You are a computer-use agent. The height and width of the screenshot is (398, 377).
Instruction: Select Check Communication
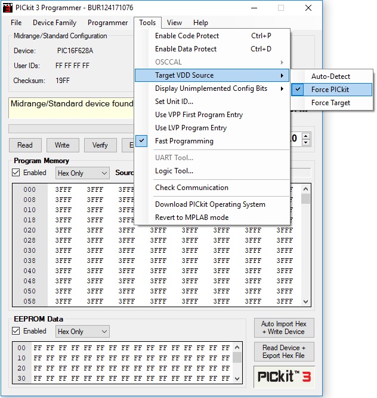212,188
